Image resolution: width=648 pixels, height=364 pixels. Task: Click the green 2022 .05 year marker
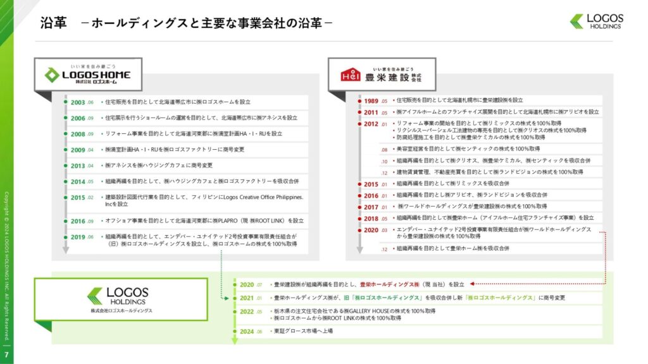click(x=251, y=312)
